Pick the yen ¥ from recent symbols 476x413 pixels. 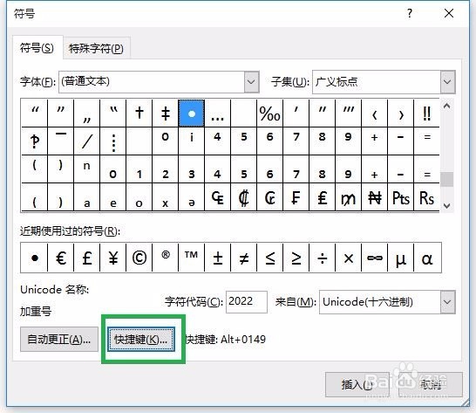click(x=113, y=258)
